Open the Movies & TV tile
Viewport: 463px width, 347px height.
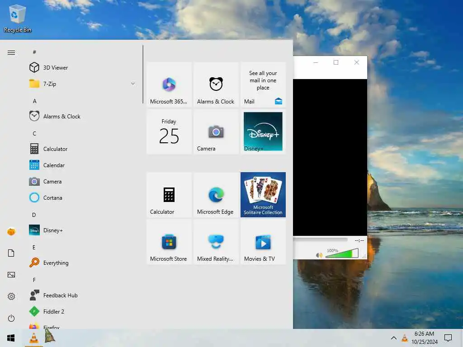point(263,242)
